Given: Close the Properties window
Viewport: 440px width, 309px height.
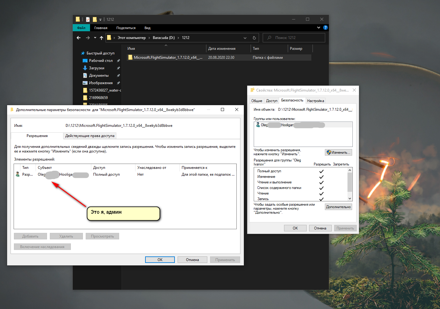Looking at the screenshot, I should point(354,90).
